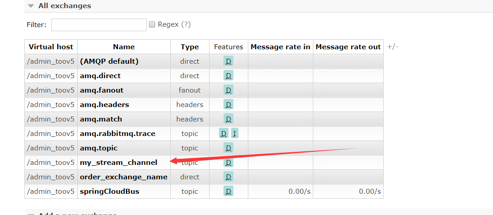Click the D durable badge for amq.topic

tap(228, 148)
